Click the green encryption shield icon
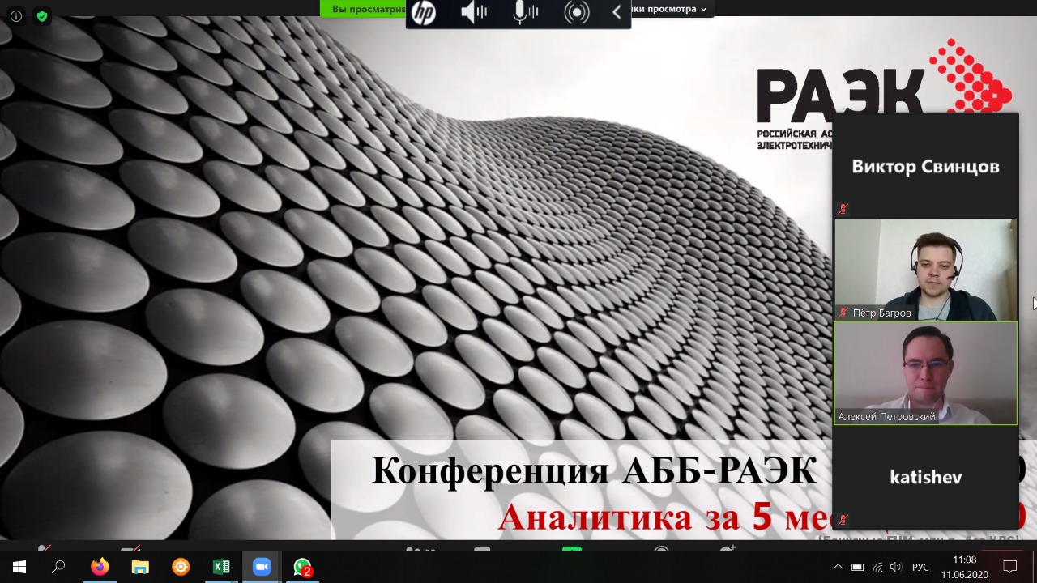Image resolution: width=1037 pixels, height=583 pixels. click(42, 16)
